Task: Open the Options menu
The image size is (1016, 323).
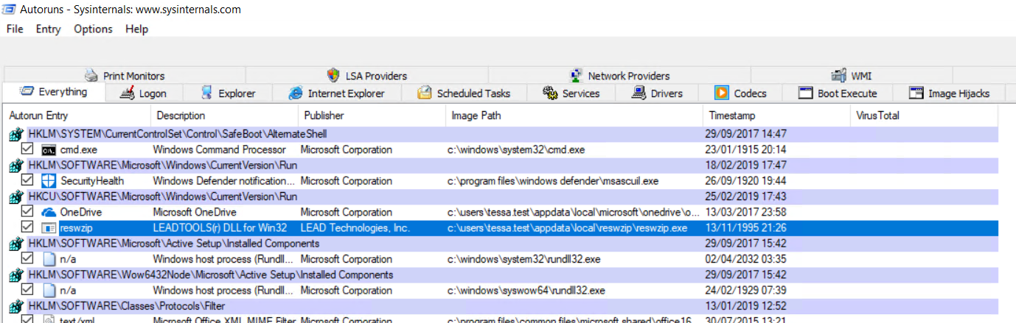Action: coord(93,29)
